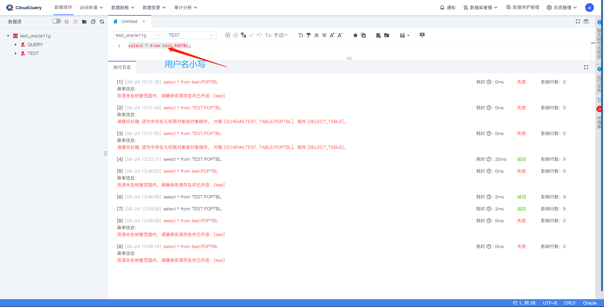Open the Tx: 手动 transaction mode dropdown
This screenshot has width=604, height=307.
point(276,35)
